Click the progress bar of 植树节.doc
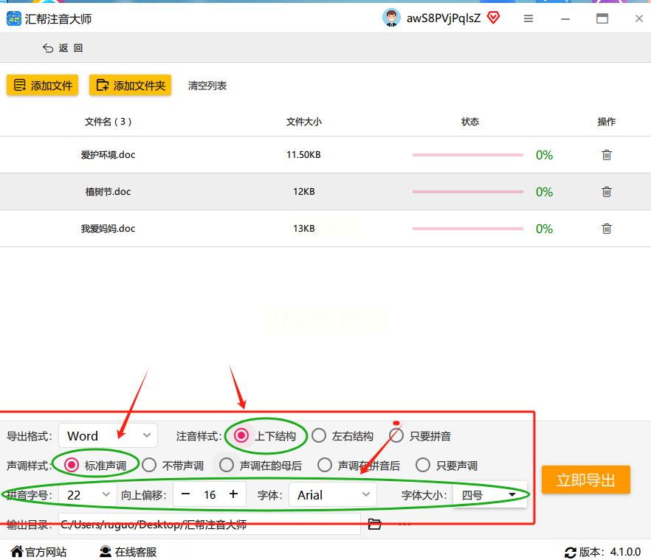This screenshot has width=651, height=560. click(467, 192)
